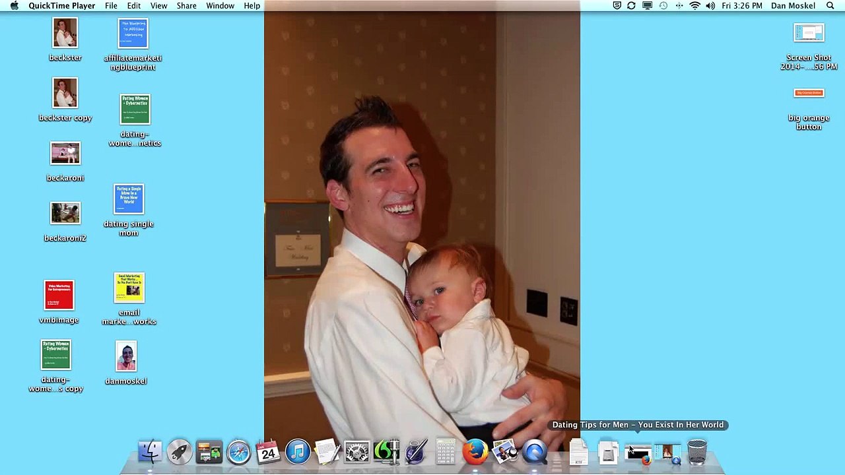Open drive document icon in Dock

point(608,452)
